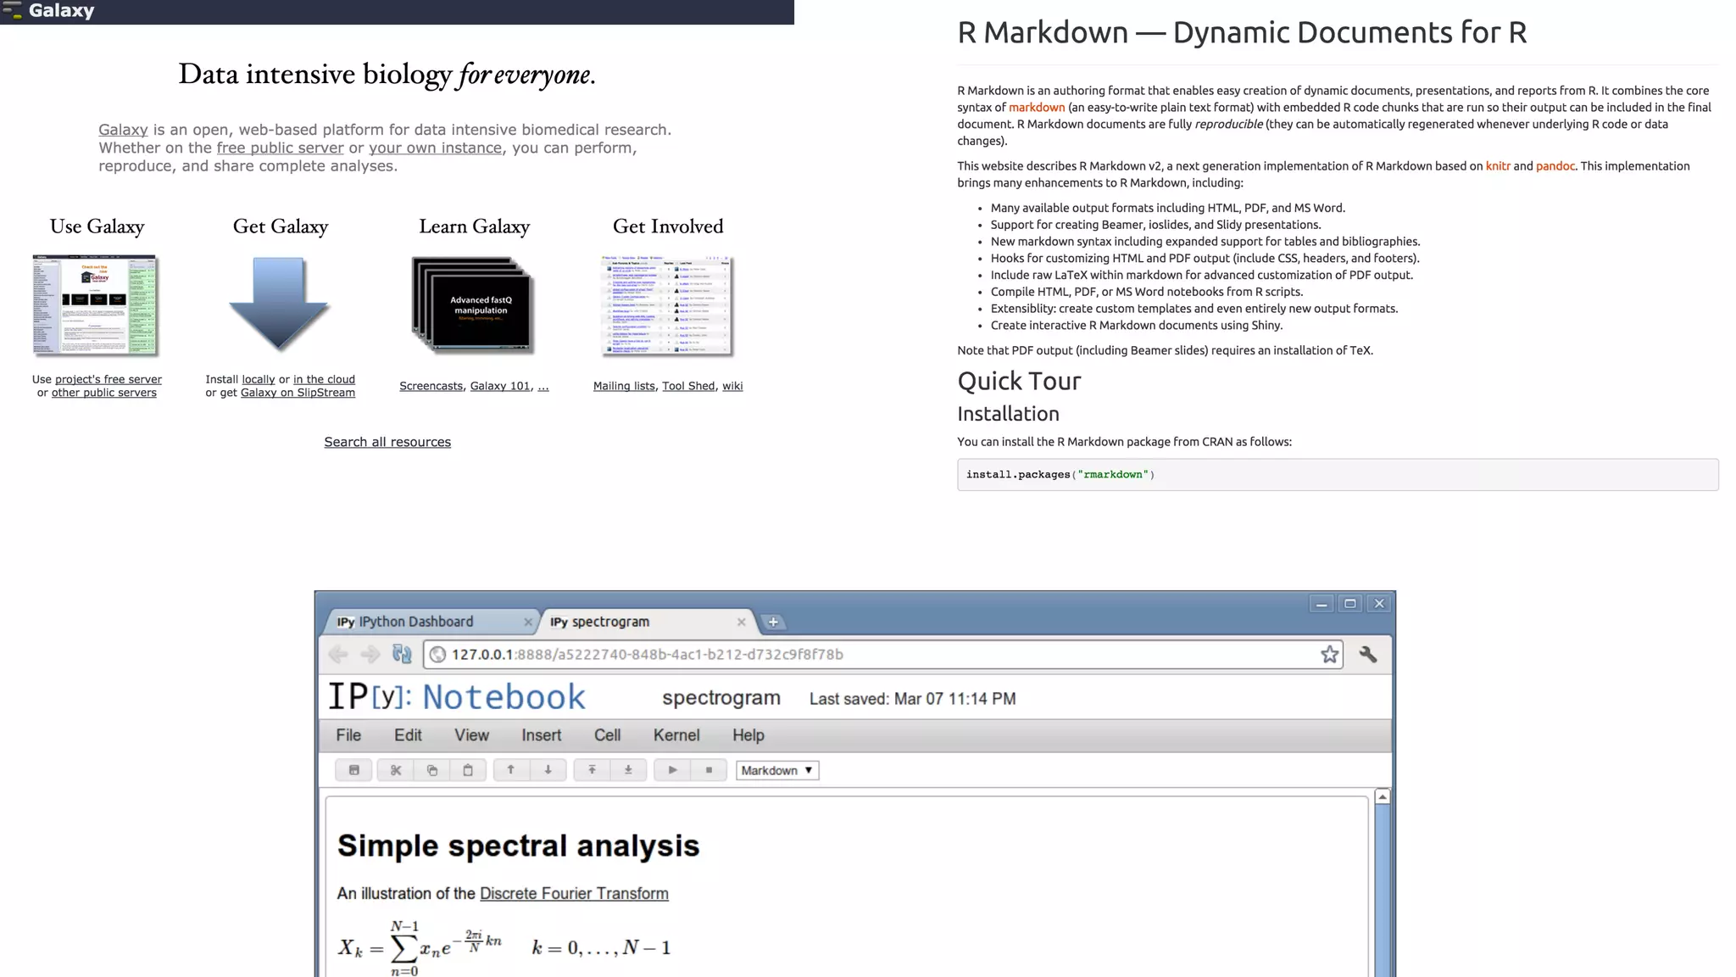This screenshot has width=1736, height=977.
Task: Click the Search all resources link
Action: coord(387,442)
